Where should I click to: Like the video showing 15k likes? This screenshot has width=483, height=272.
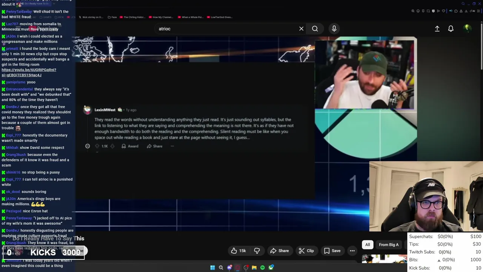click(x=238, y=251)
